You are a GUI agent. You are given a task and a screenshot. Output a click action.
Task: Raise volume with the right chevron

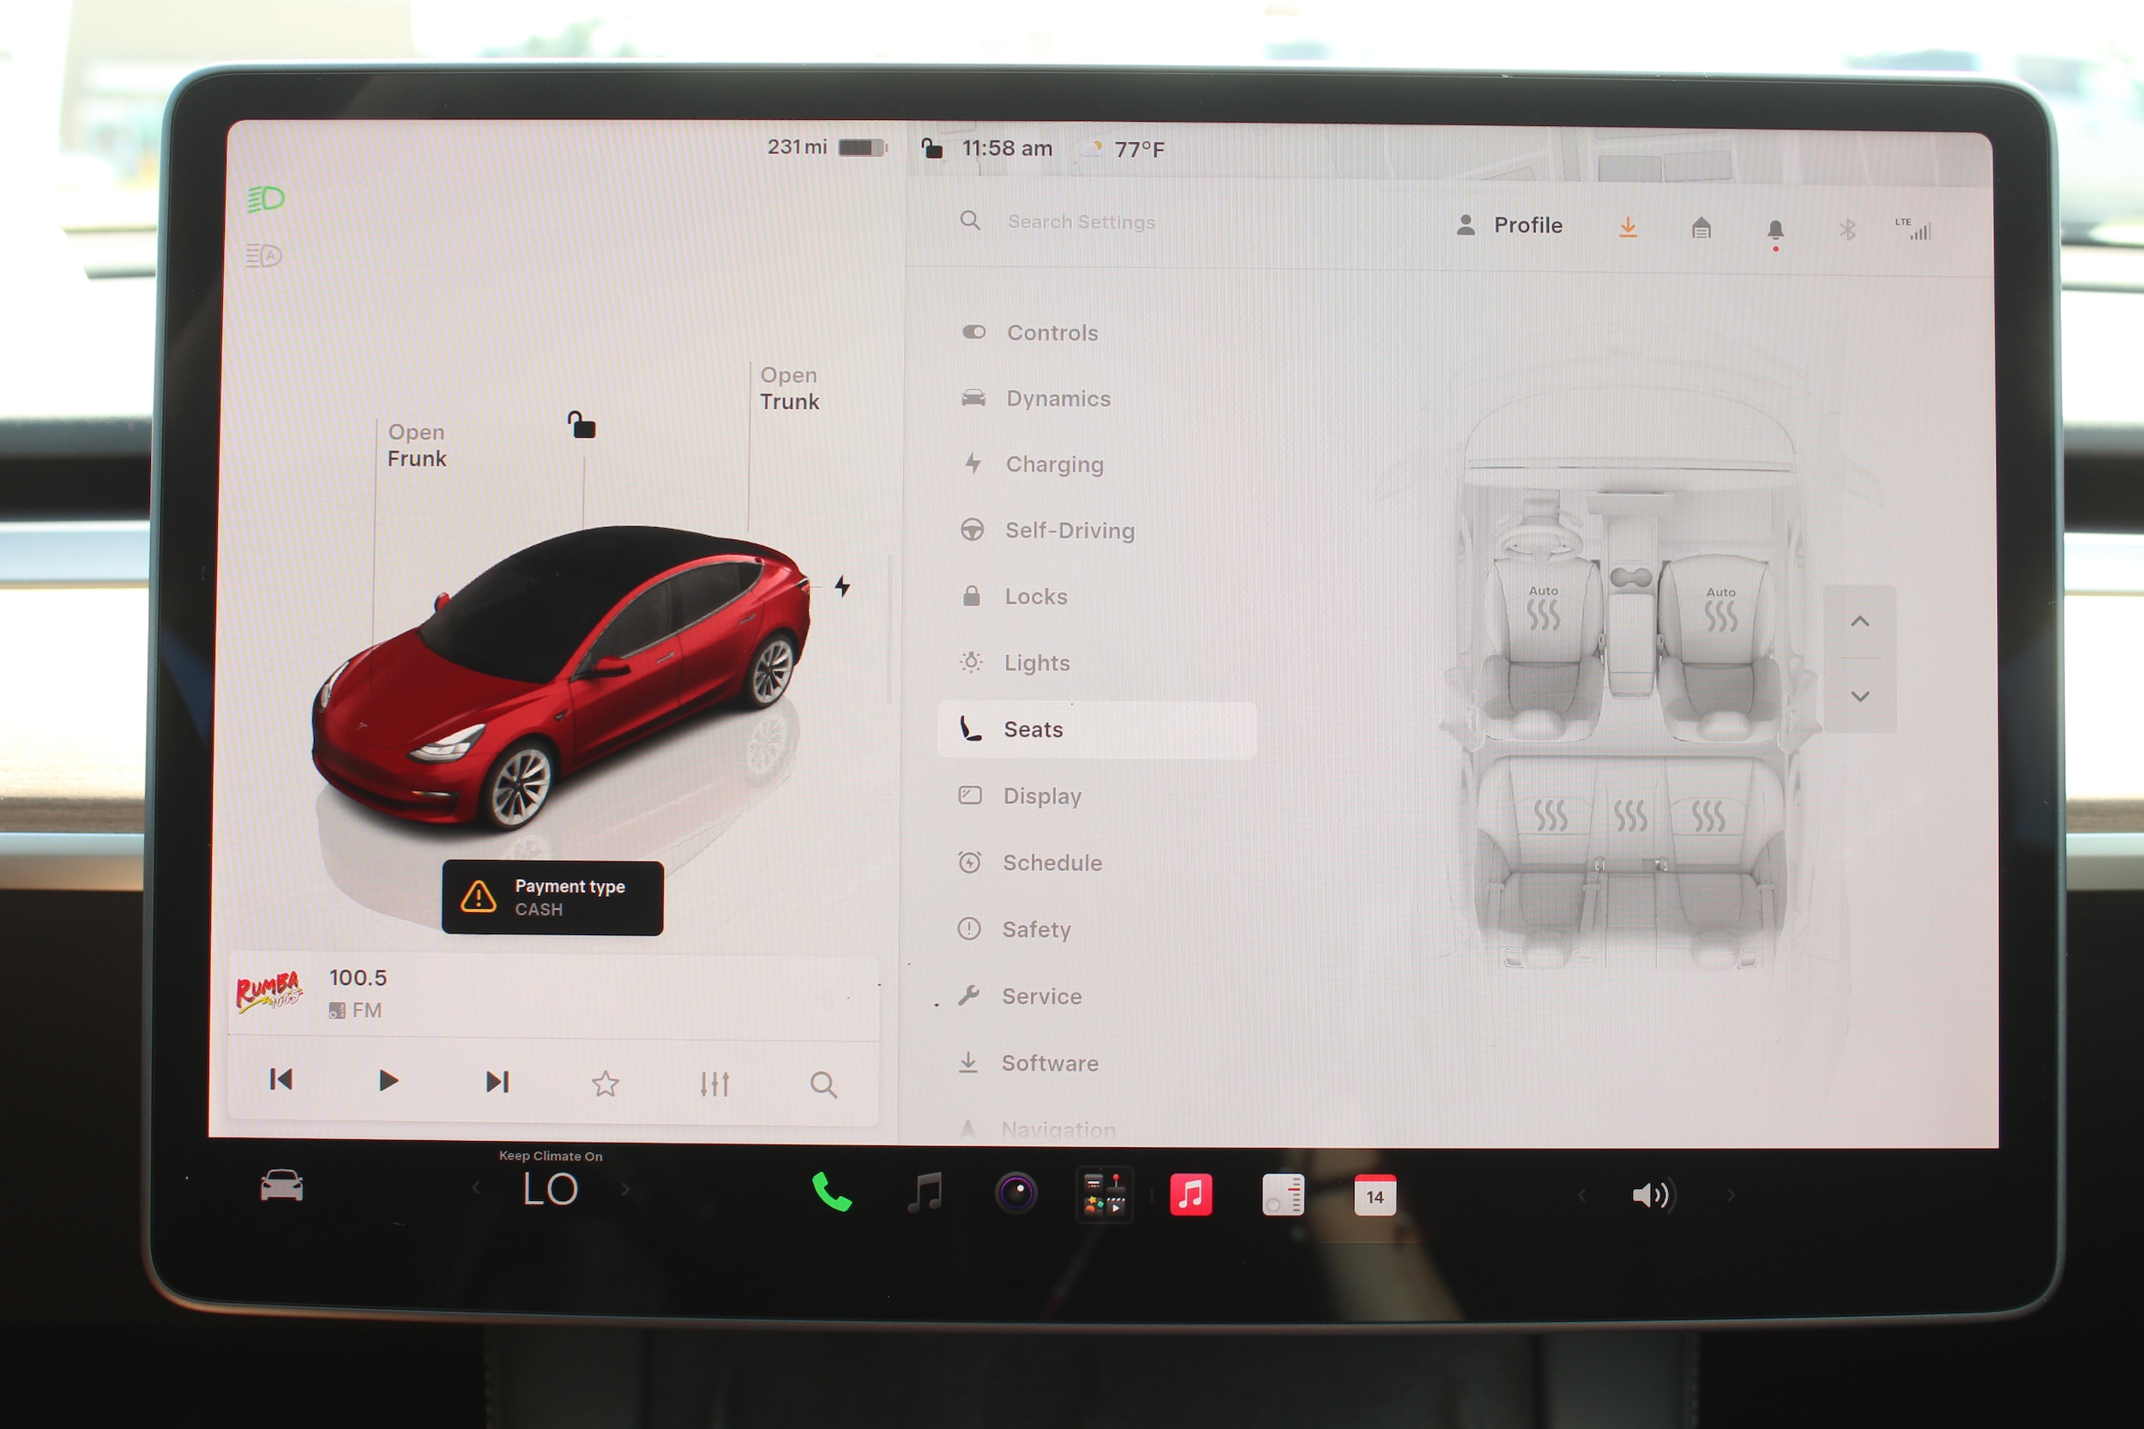(x=1730, y=1195)
